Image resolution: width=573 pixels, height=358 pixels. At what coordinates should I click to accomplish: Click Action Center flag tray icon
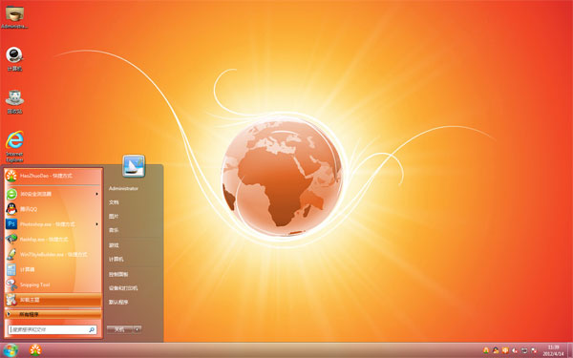pos(534,350)
